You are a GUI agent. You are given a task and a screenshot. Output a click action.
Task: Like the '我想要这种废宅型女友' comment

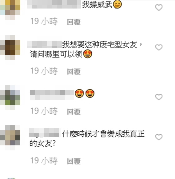click(159, 47)
